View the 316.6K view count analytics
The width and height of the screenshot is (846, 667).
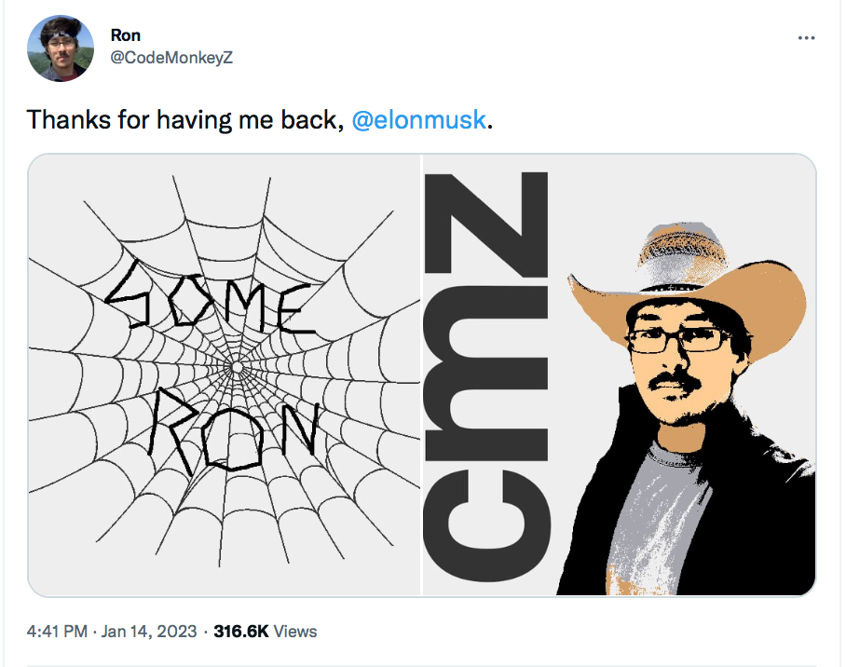pyautogui.click(x=240, y=631)
